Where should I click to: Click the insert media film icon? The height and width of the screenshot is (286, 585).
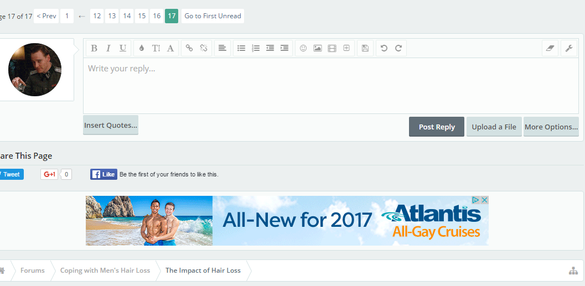point(332,48)
